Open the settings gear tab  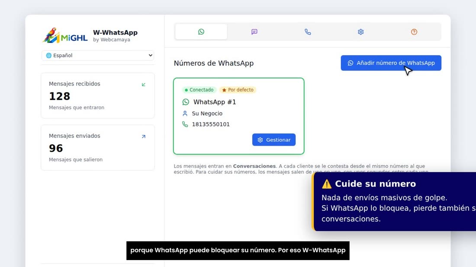(360, 32)
